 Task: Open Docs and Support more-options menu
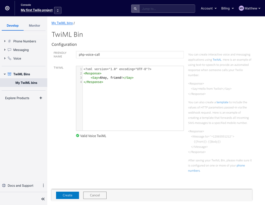point(43,185)
